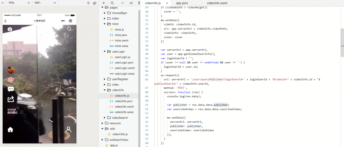The image size is (344, 147).
Task: Tap the share arrow icon
Action: click(x=11, y=99)
